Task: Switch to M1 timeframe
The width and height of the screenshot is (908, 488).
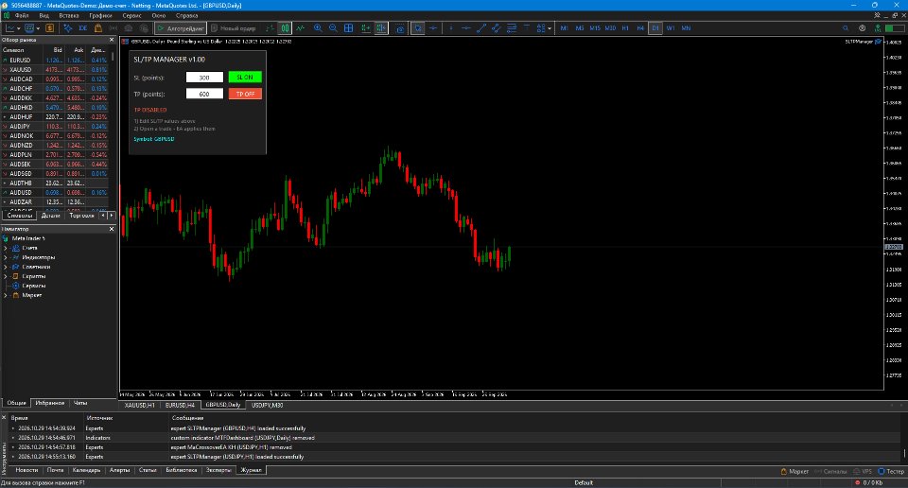Action: (x=564, y=27)
